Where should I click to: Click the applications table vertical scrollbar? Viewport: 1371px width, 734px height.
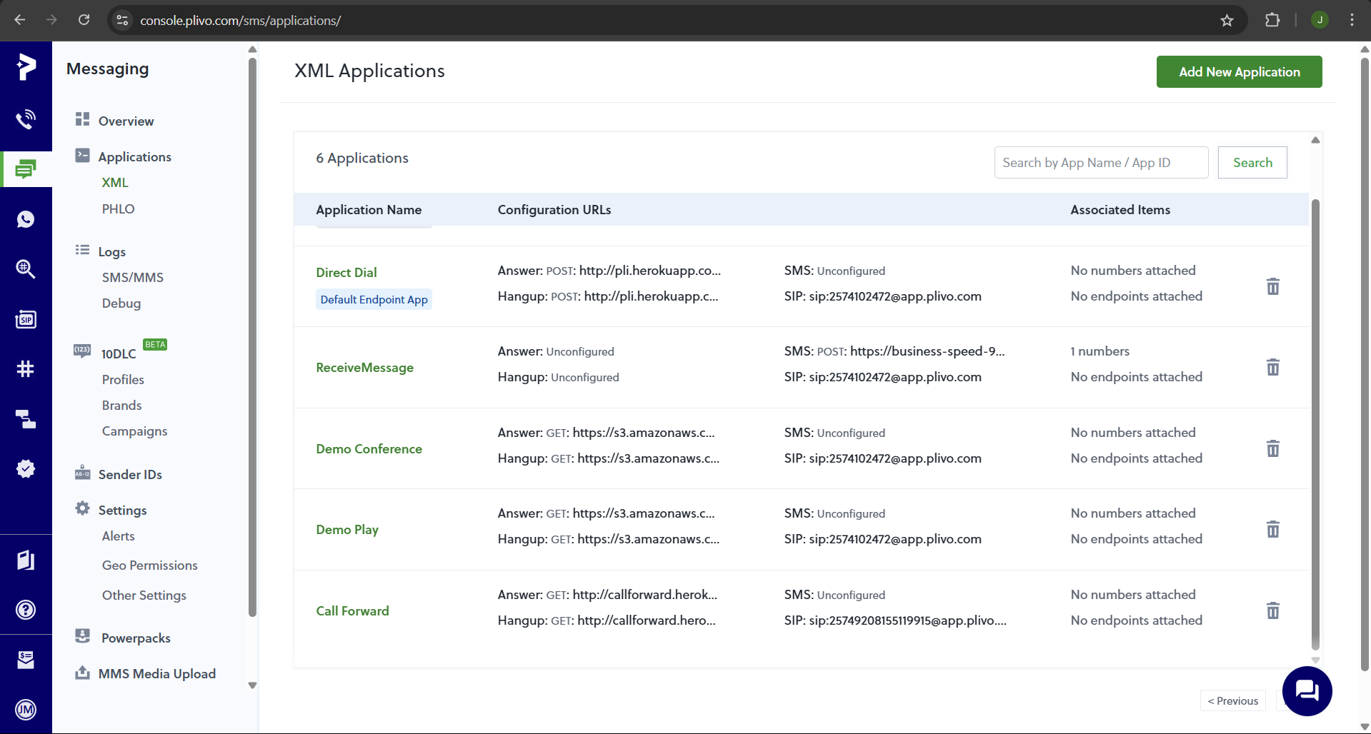pos(1315,425)
